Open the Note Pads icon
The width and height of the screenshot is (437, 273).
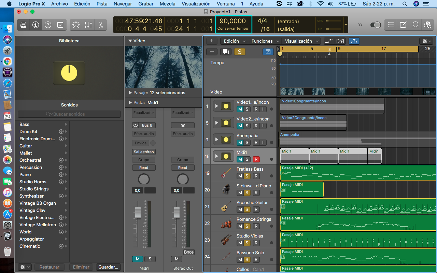(x=403, y=25)
